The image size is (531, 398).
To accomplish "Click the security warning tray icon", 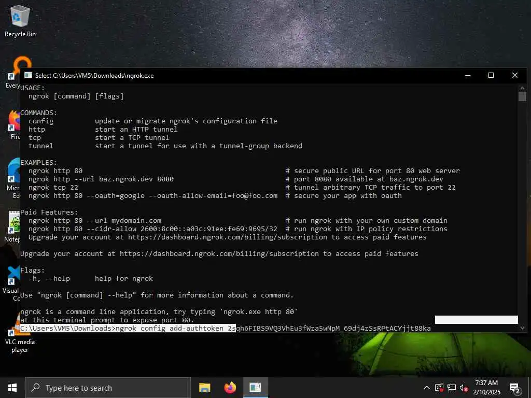I will pyautogui.click(x=439, y=388).
